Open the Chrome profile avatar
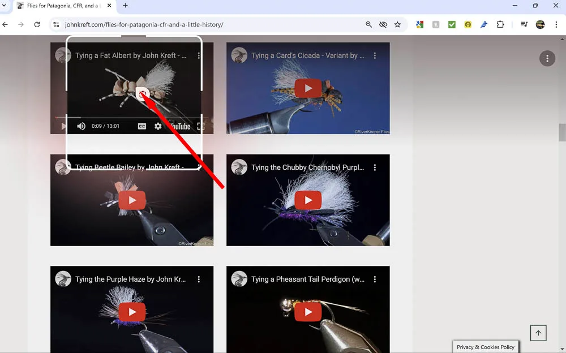 [x=540, y=24]
